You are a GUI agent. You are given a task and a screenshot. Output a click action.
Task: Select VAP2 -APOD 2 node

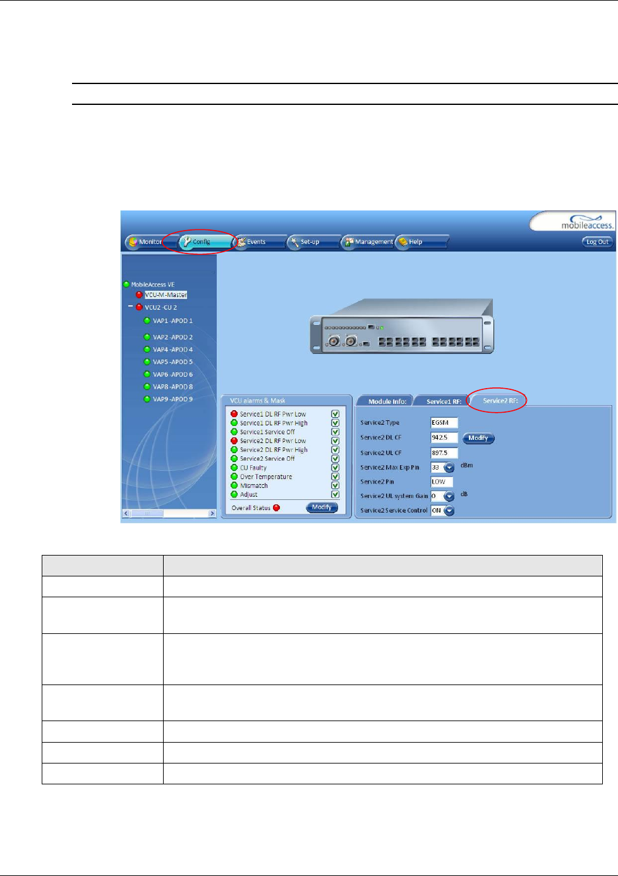[173, 338]
